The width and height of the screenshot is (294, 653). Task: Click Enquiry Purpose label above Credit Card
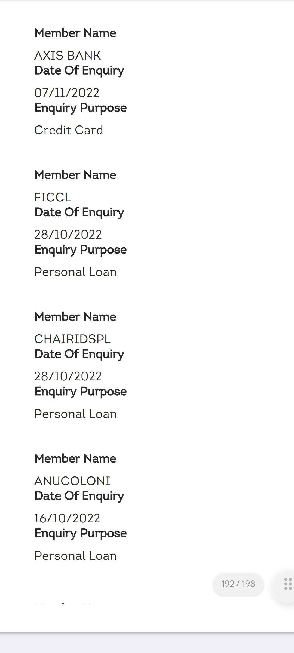(x=81, y=108)
